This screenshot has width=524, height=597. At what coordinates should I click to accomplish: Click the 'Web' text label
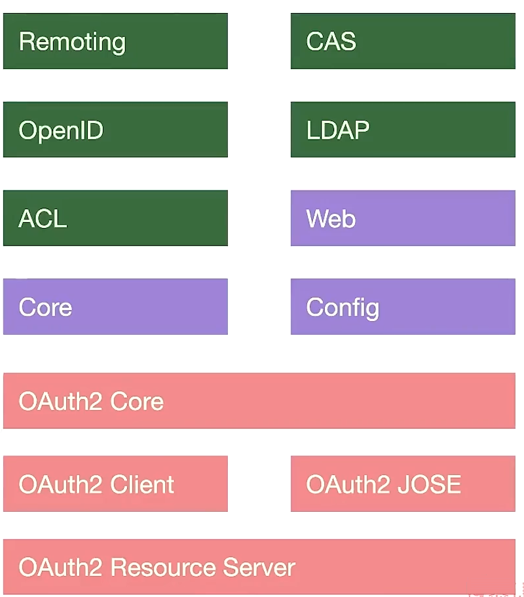(x=331, y=218)
